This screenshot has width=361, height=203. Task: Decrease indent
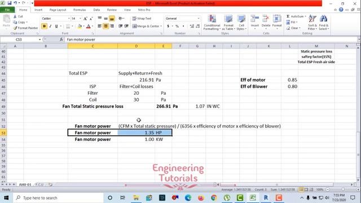coord(120,27)
